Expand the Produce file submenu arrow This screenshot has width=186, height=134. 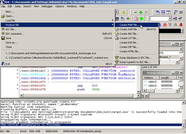coord(113,25)
